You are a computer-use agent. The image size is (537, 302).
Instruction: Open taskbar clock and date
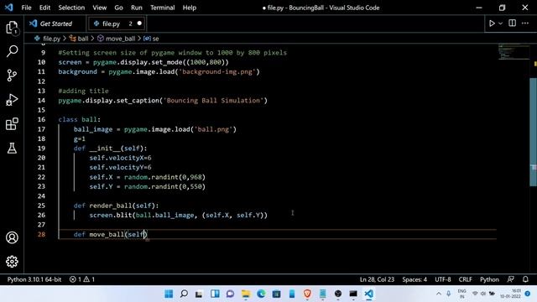[510, 294]
